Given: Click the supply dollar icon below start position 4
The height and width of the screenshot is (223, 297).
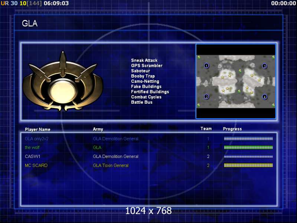Looking at the screenshot, I should (273, 105).
